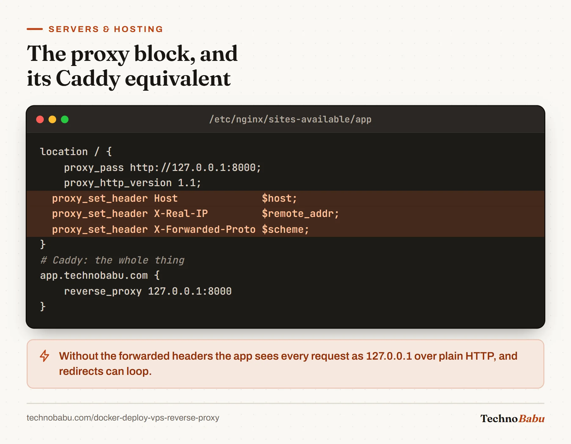Click the line "location / {"

[x=76, y=152]
